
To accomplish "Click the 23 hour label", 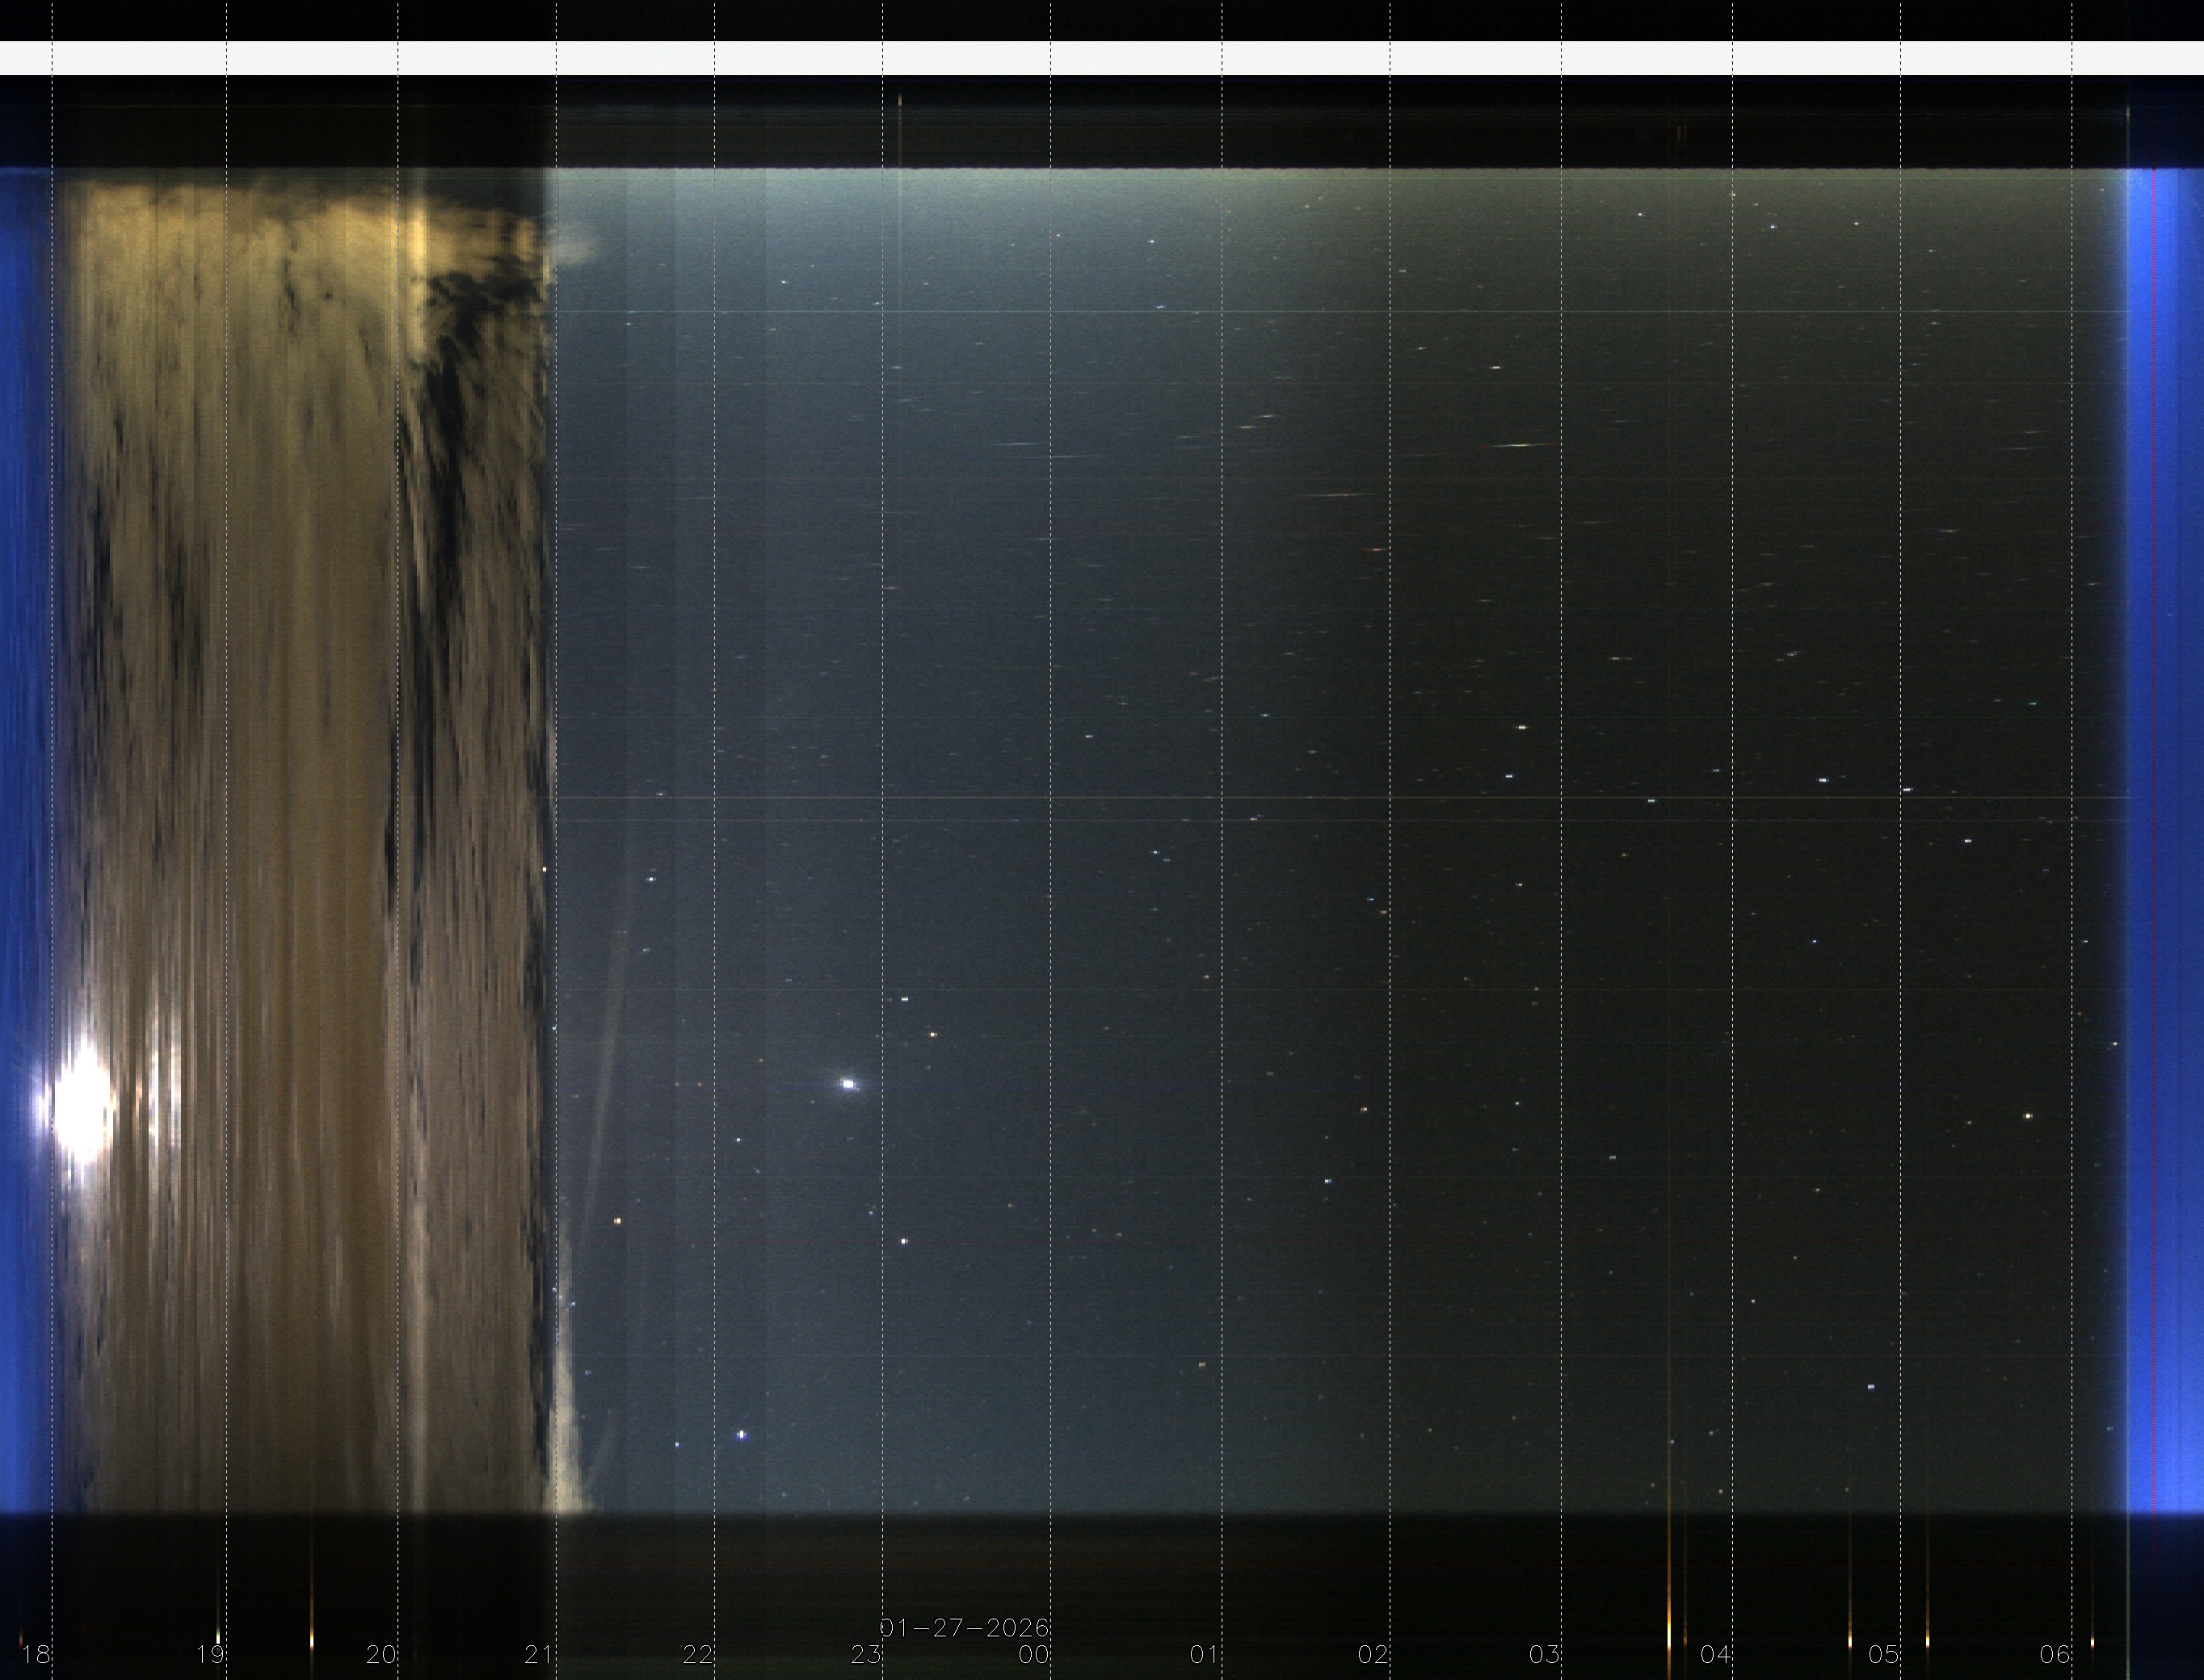I will [866, 1654].
